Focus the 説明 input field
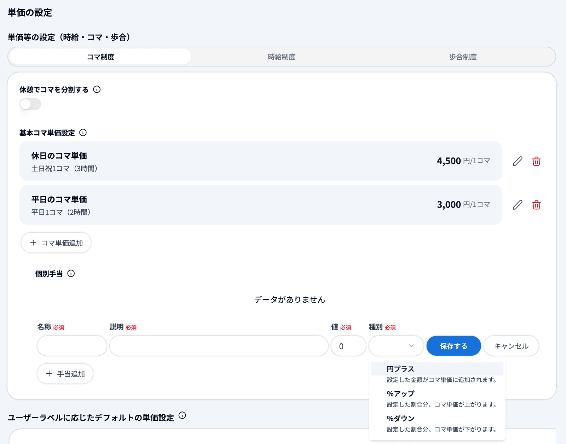Viewport: 566px width, 444px height. pos(219,346)
